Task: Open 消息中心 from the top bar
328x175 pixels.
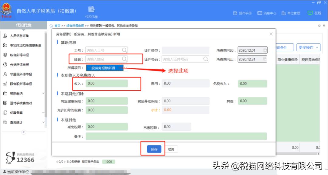Action: [260, 13]
